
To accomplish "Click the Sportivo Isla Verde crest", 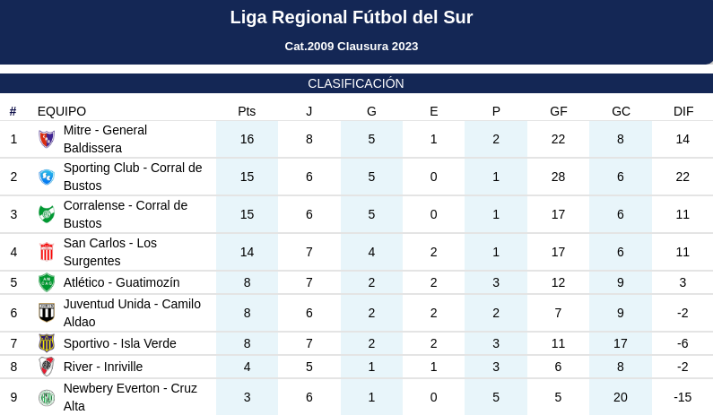I will (x=47, y=343).
